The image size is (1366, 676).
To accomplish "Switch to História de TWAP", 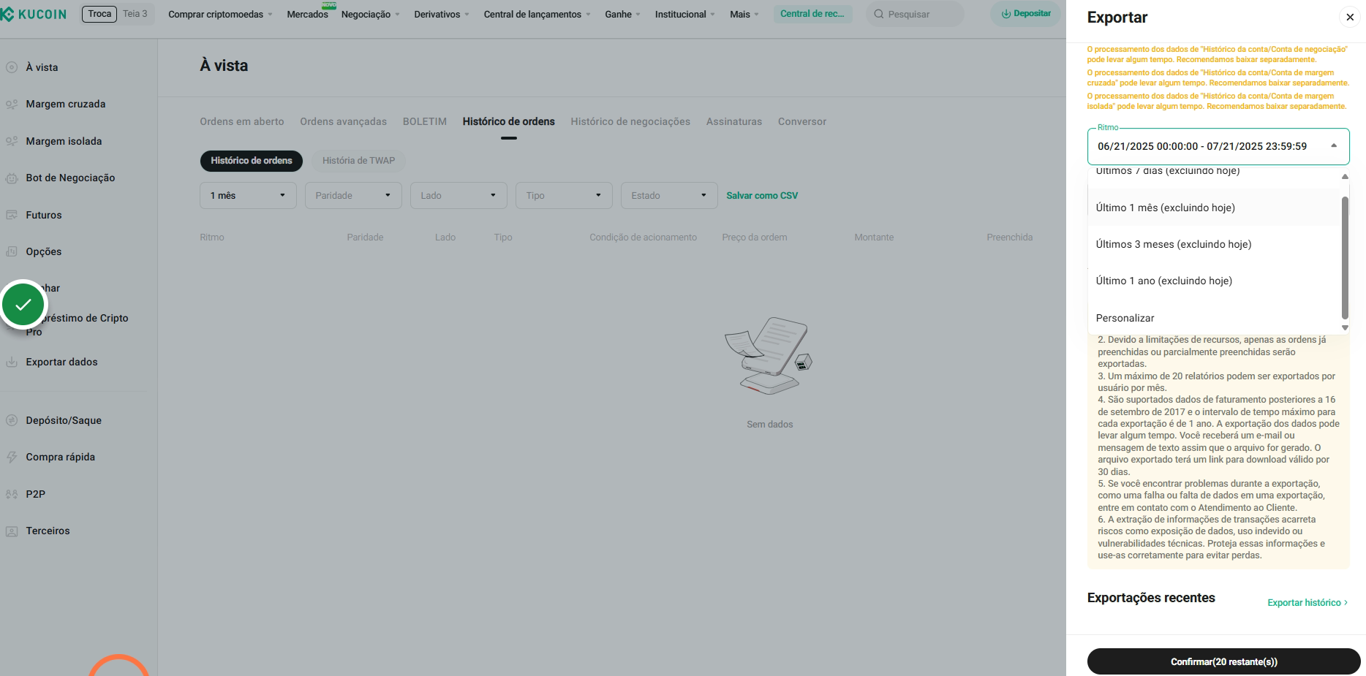I will 358,161.
